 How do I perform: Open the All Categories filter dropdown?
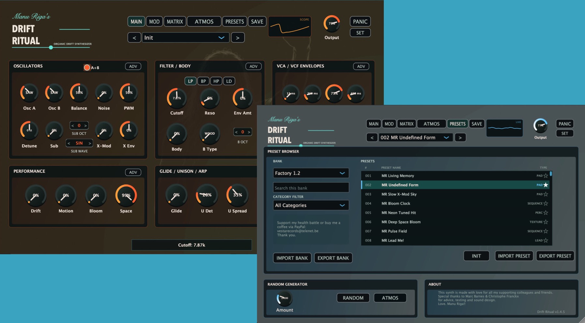pos(311,205)
